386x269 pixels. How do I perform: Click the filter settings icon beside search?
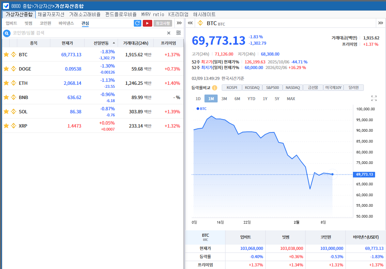179,33
